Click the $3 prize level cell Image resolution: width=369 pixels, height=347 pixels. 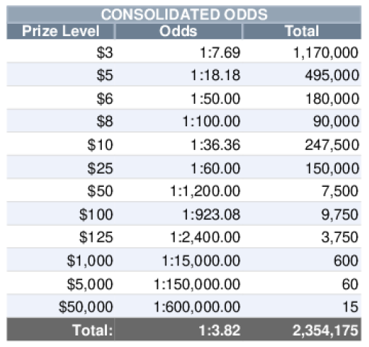pos(61,52)
